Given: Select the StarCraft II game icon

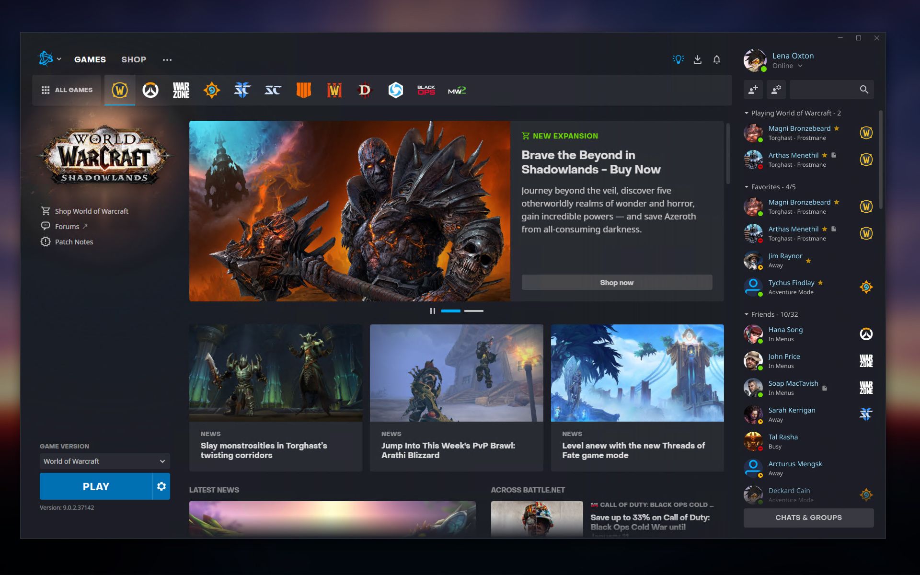Looking at the screenshot, I should pos(242,90).
